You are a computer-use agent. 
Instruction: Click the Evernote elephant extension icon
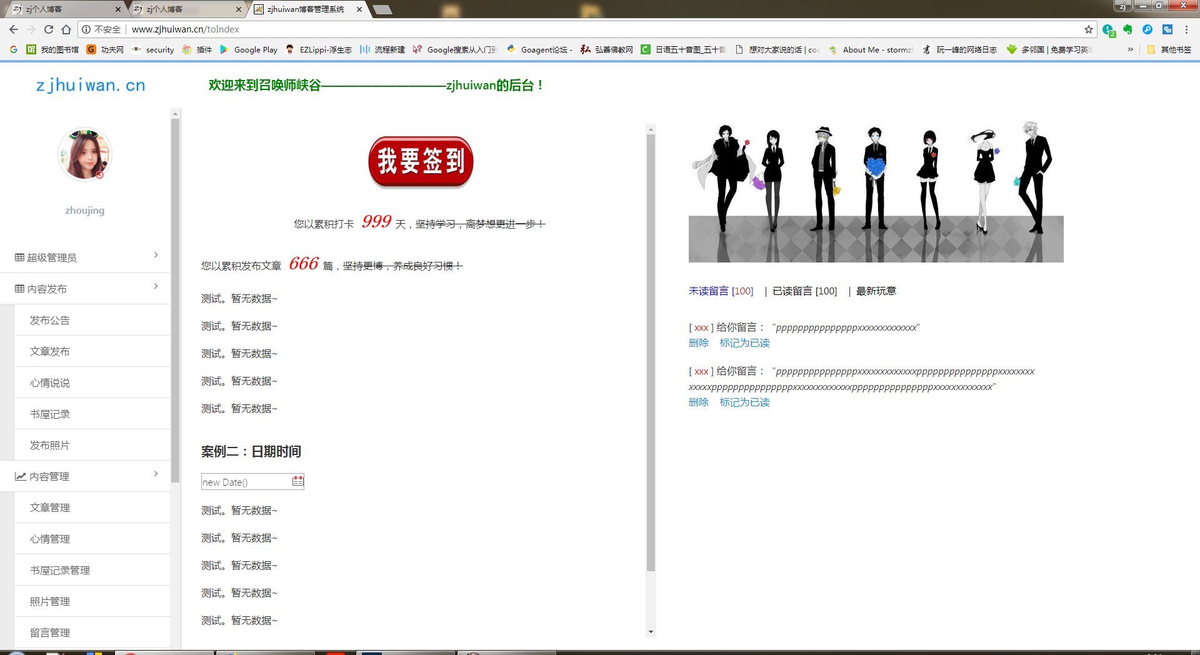click(1127, 29)
